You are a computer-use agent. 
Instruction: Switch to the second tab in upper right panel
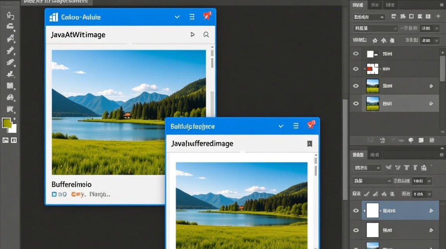point(375,5)
